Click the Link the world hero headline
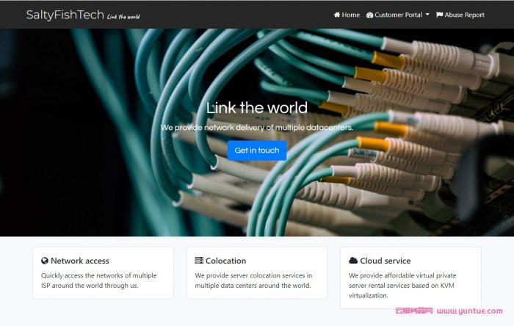 pyautogui.click(x=257, y=108)
